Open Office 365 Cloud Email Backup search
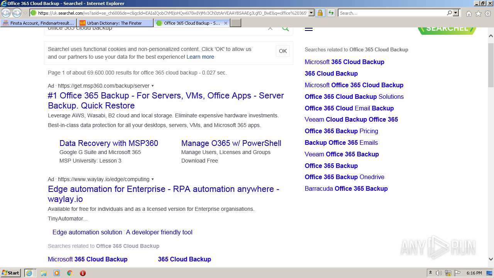Image resolution: width=494 pixels, height=278 pixels. point(349,108)
